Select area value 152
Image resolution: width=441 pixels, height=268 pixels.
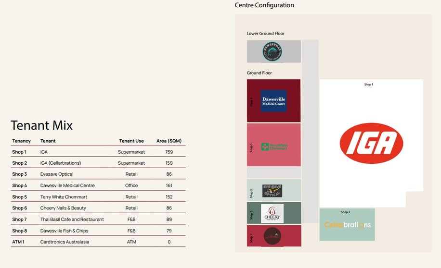(x=169, y=197)
